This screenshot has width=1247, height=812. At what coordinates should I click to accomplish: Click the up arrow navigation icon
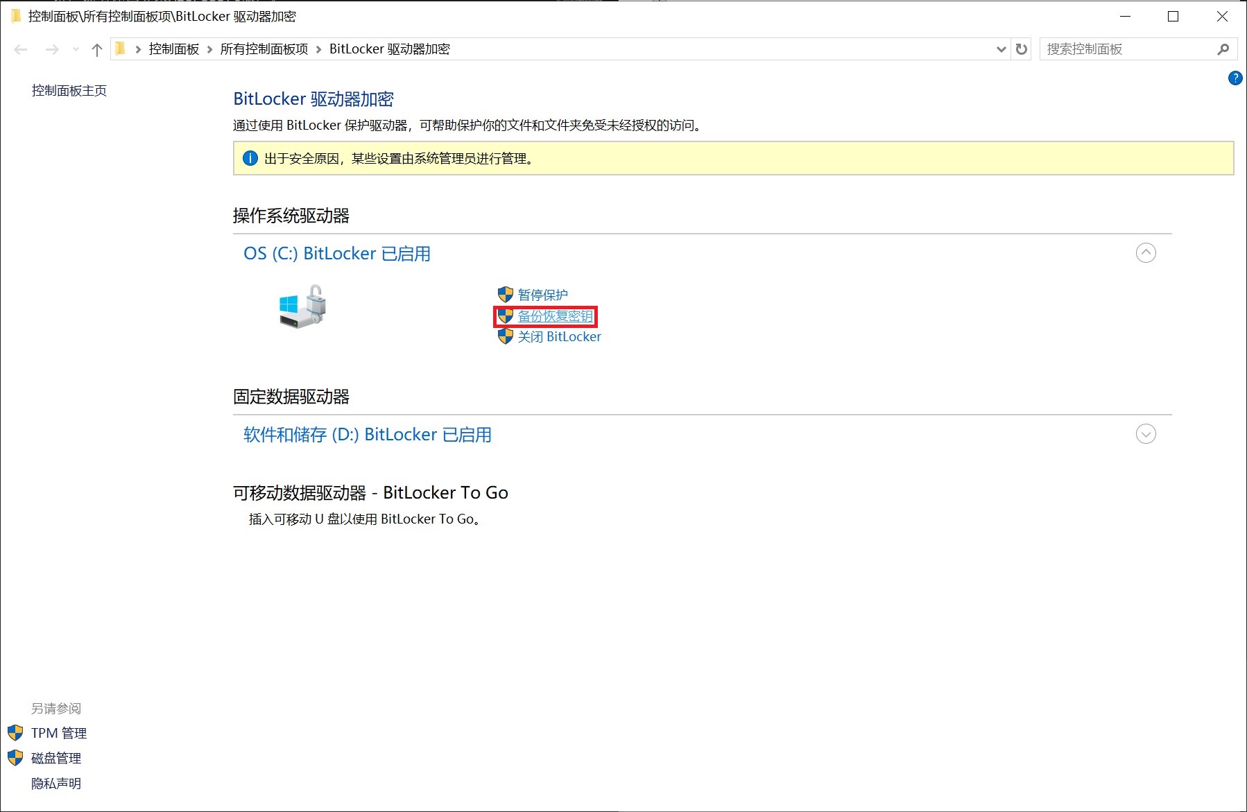pos(96,49)
